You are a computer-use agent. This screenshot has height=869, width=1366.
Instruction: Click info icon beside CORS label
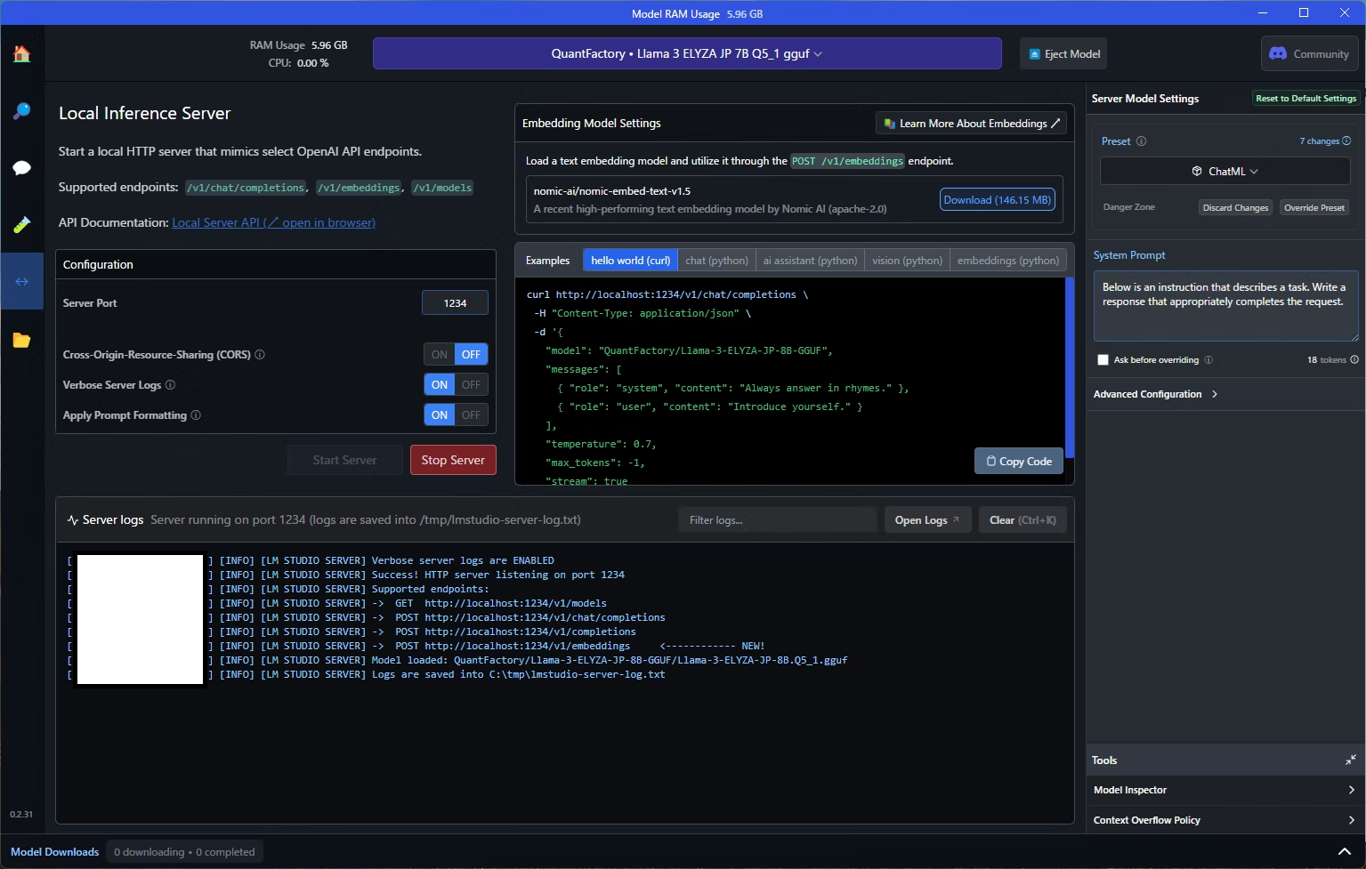260,354
